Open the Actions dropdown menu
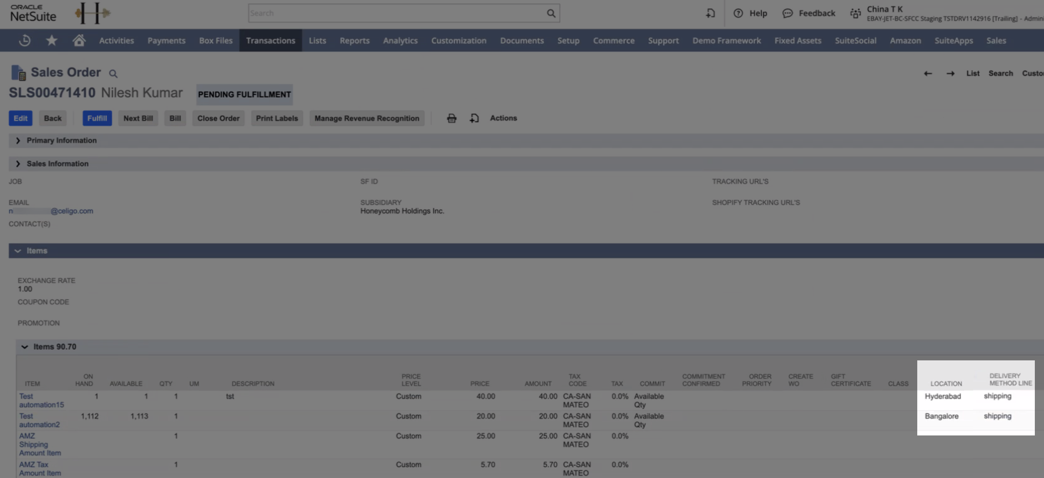This screenshot has height=478, width=1044. pos(503,118)
